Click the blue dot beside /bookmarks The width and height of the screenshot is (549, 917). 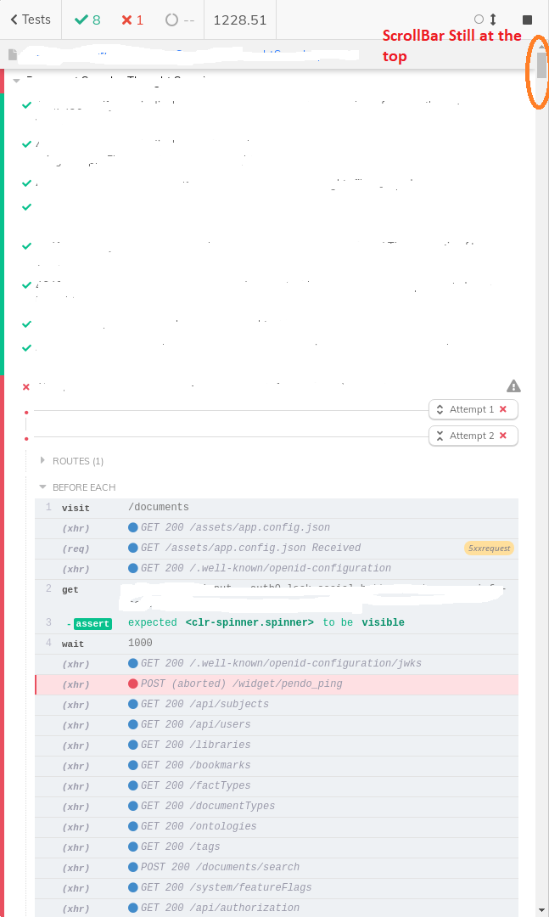[x=132, y=766]
